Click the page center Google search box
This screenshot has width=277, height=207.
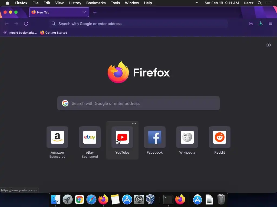(138, 103)
